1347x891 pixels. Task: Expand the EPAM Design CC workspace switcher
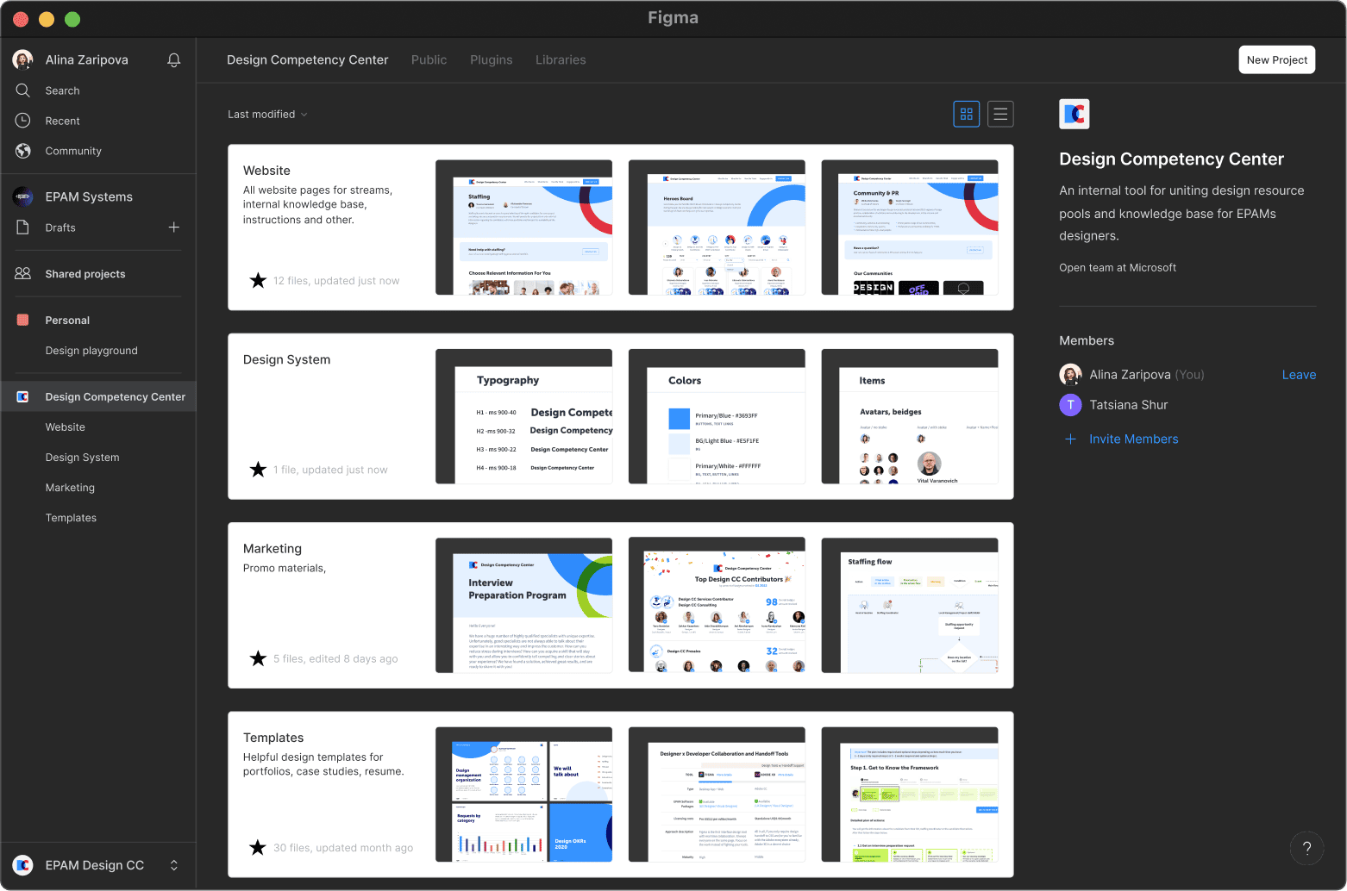tap(173, 865)
